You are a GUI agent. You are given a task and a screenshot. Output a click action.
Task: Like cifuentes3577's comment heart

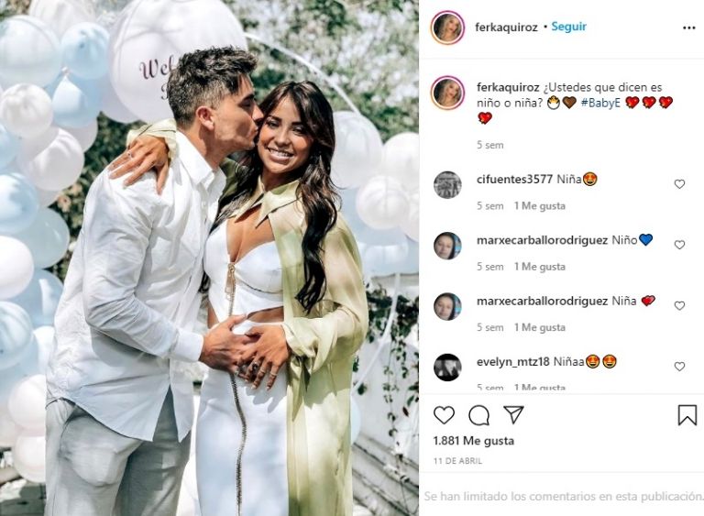point(679,184)
